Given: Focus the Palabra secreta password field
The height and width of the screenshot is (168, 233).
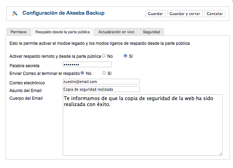Looking at the screenshot, I should click(x=87, y=64).
